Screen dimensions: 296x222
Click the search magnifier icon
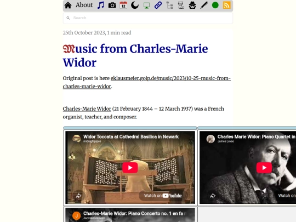pos(68,18)
